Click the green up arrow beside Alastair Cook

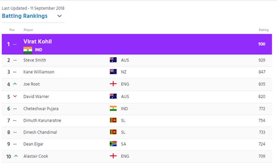[x=16, y=156]
